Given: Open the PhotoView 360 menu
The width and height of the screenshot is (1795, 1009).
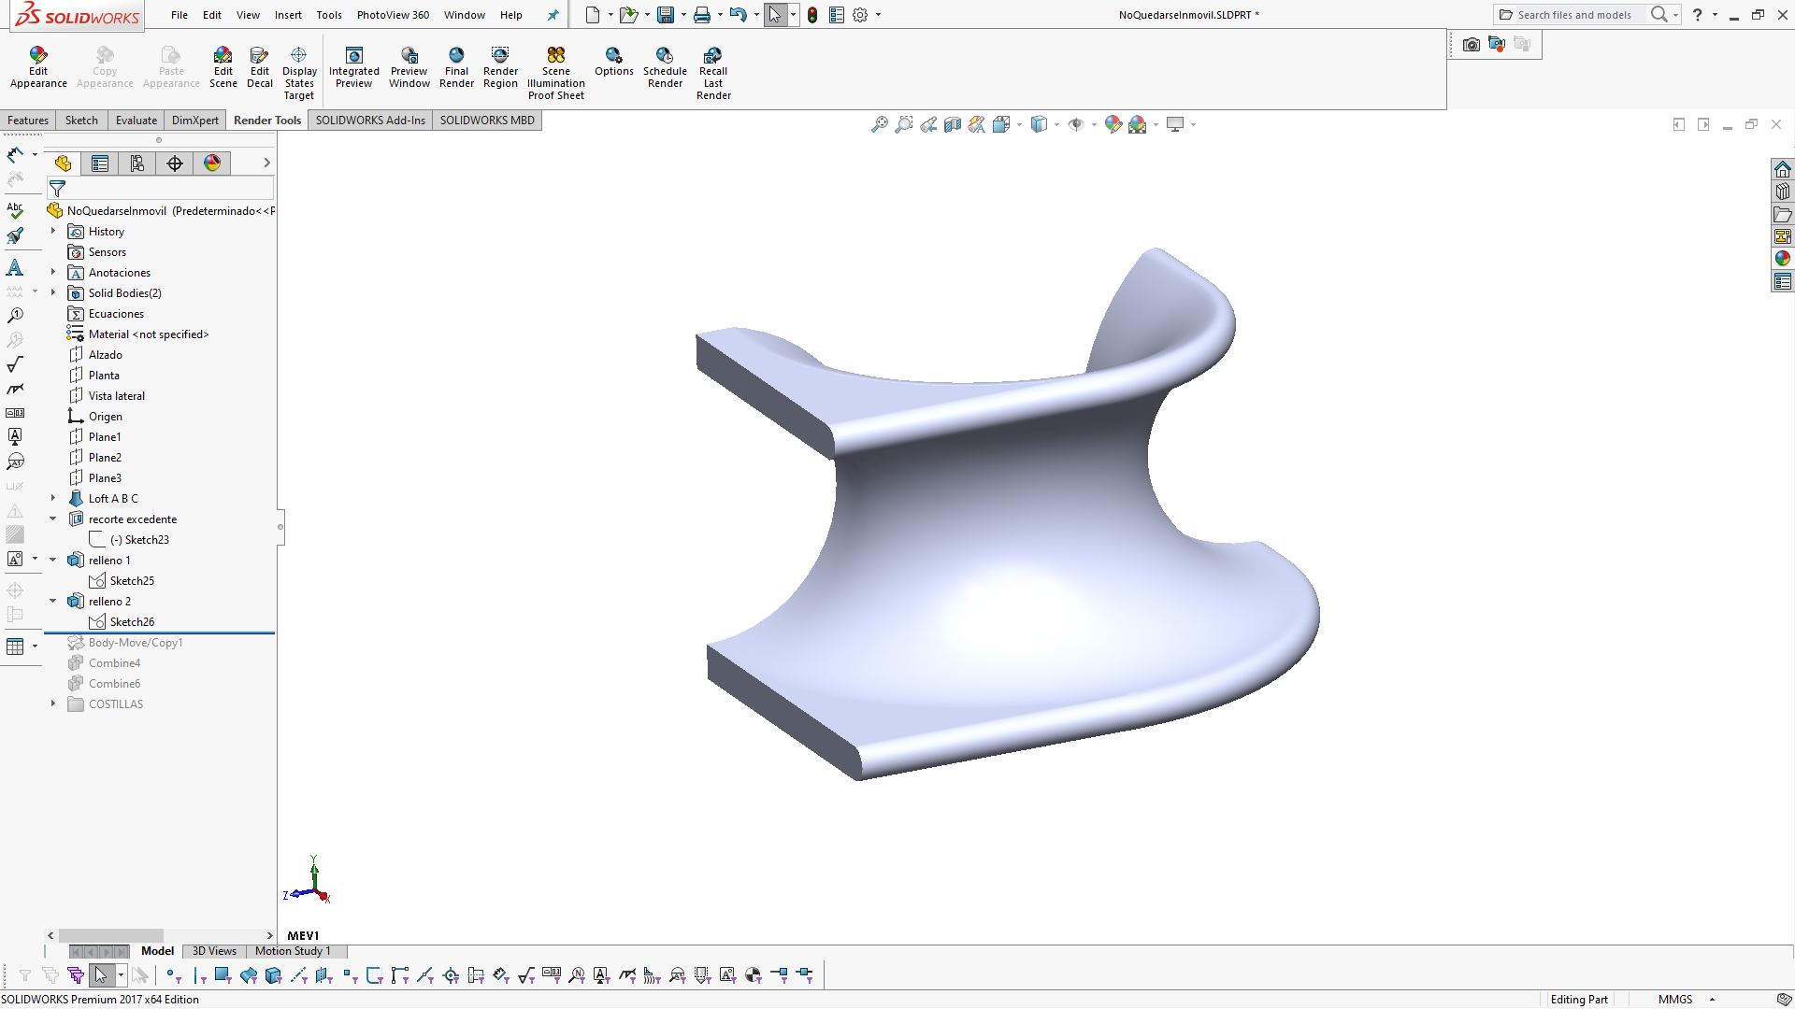Looking at the screenshot, I should click(393, 15).
